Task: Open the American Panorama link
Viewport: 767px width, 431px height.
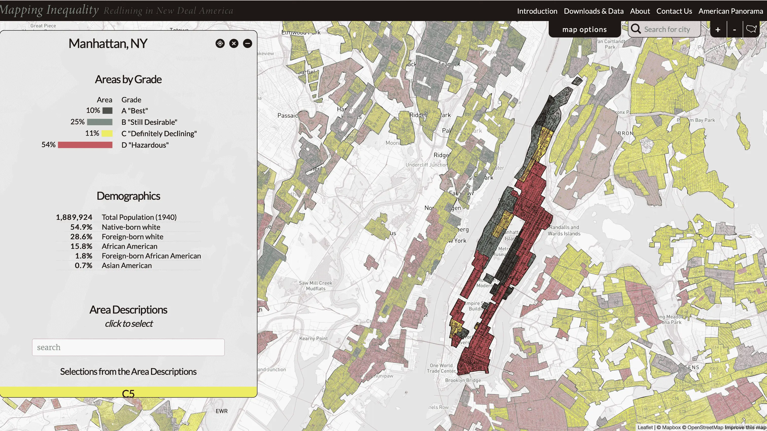Action: [x=730, y=11]
